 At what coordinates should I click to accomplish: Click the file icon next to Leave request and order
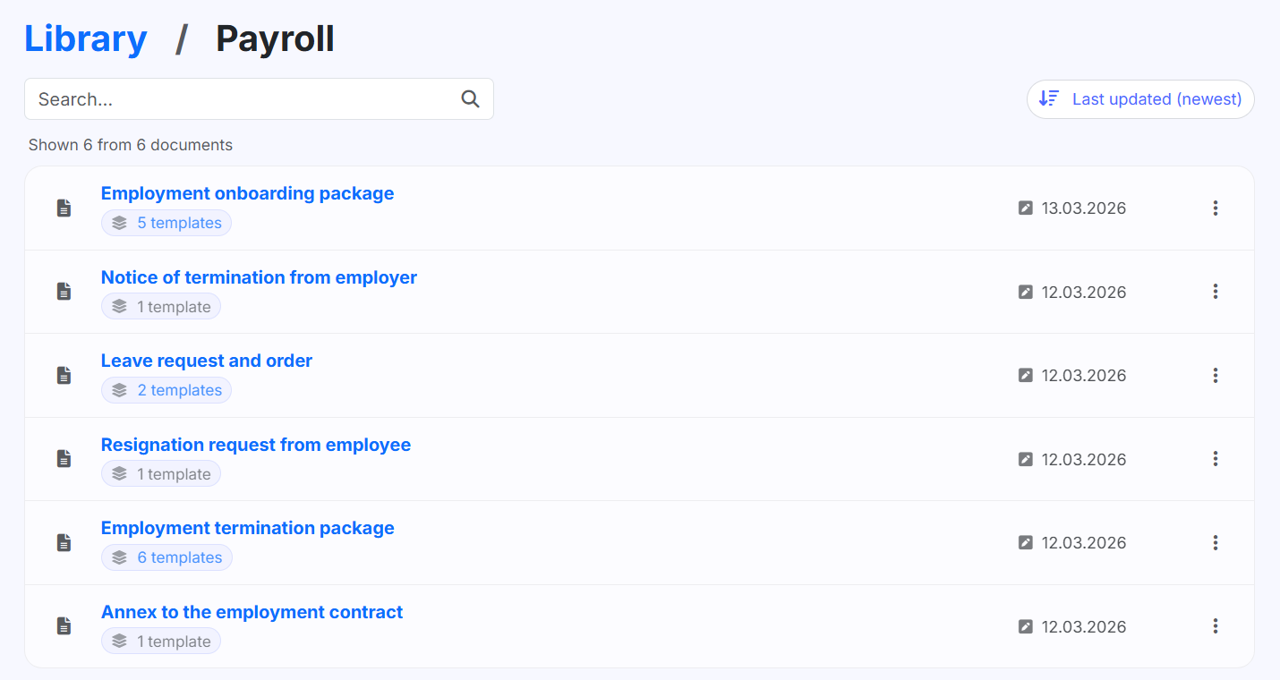[64, 375]
